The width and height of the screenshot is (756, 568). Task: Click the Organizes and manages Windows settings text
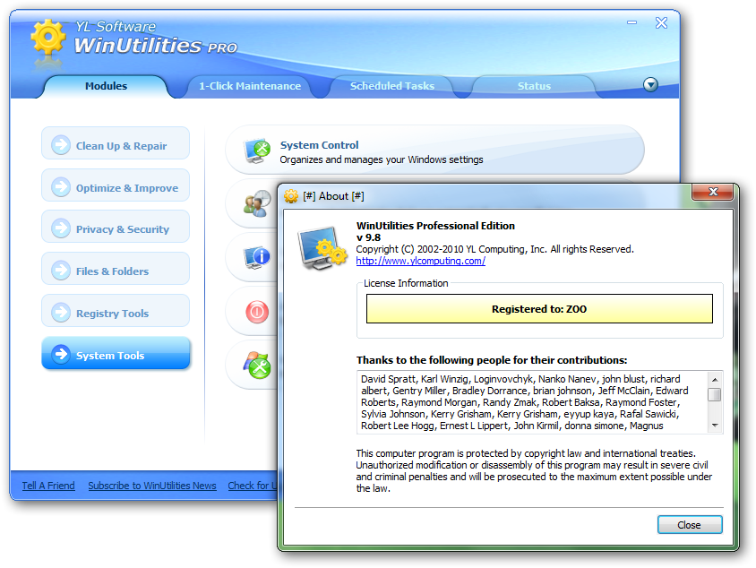(x=382, y=159)
